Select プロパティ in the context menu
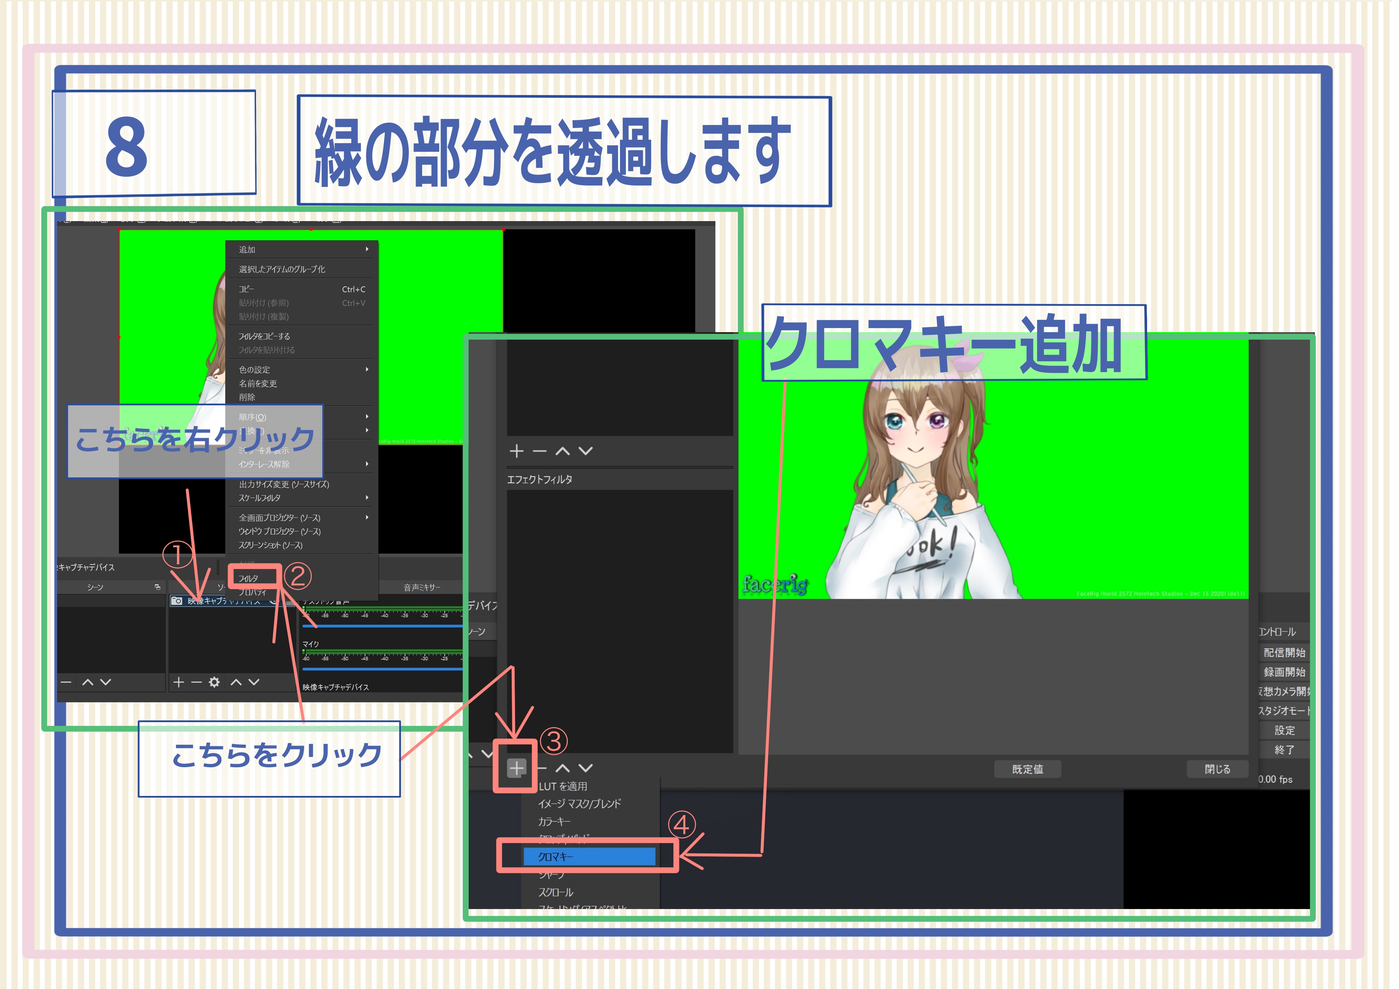This screenshot has height=989, width=1399. (x=252, y=592)
